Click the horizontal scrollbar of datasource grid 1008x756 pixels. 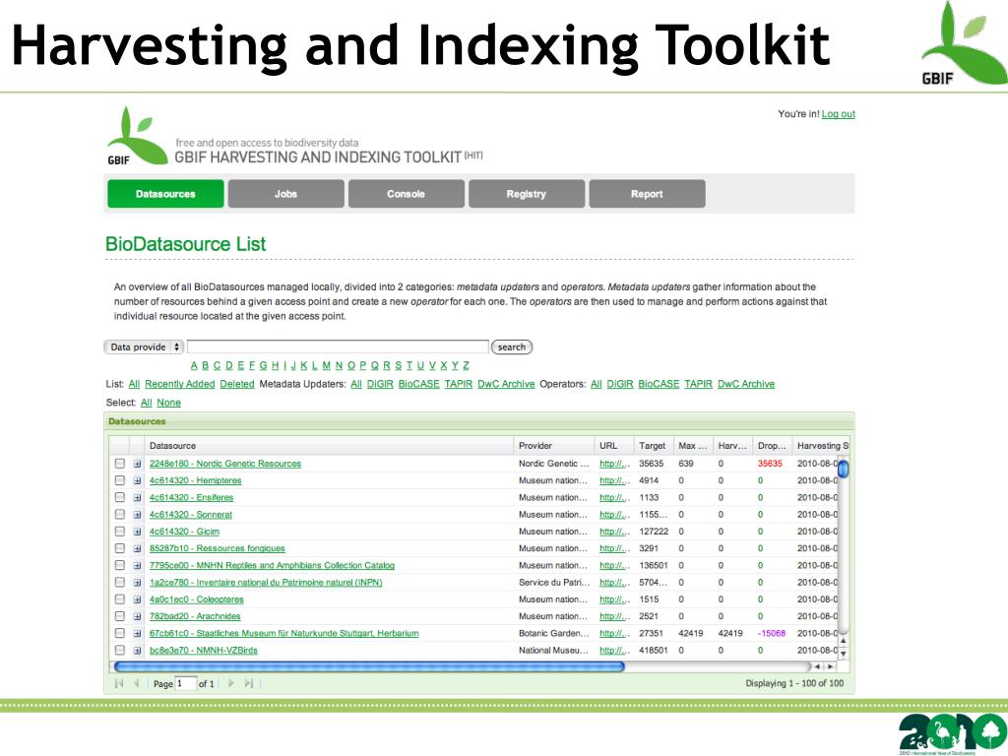point(369,666)
